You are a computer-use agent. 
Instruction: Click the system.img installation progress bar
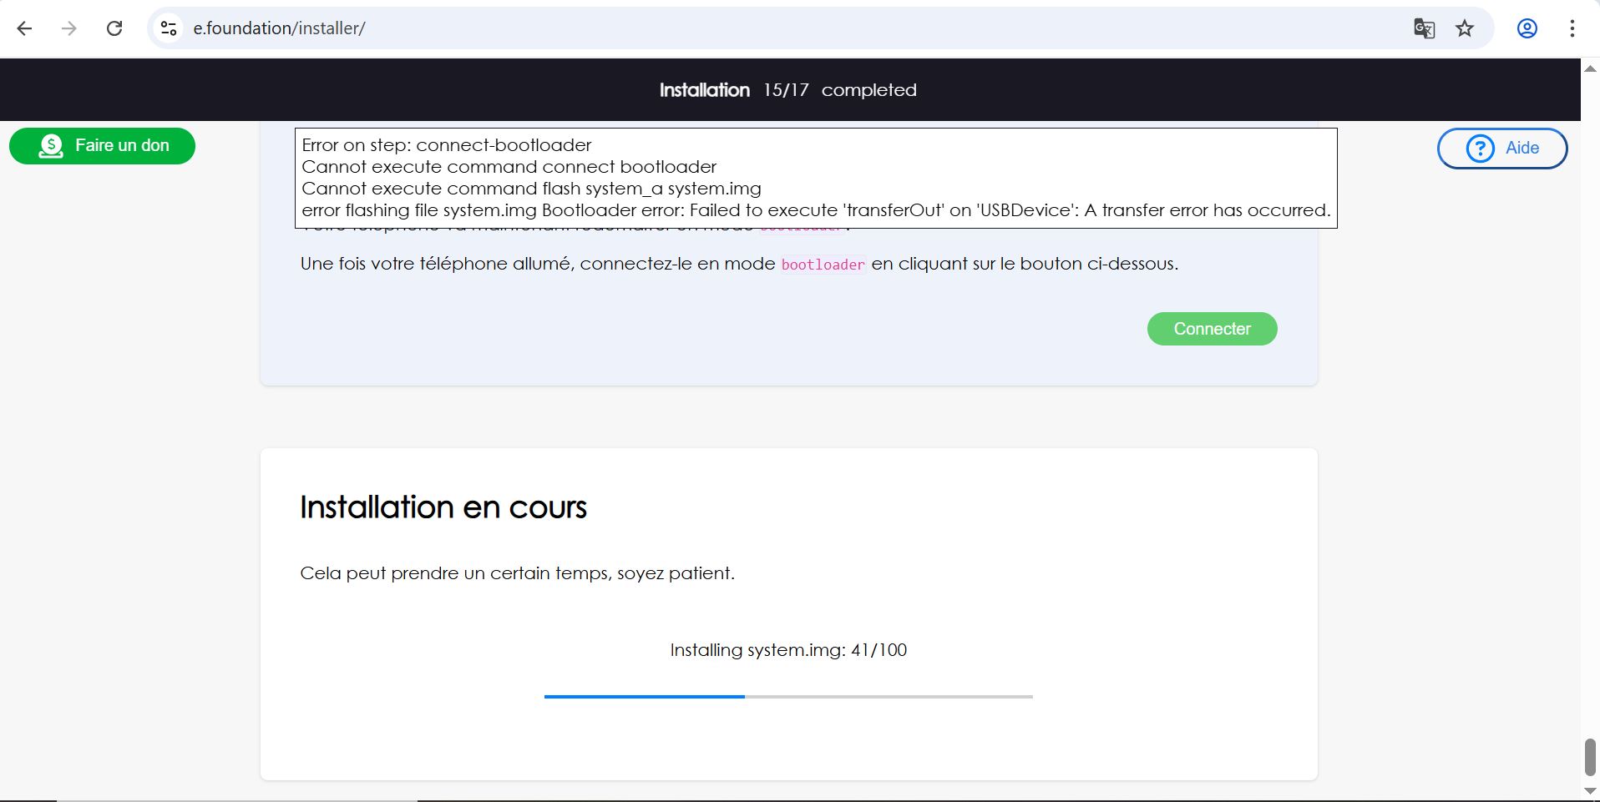(x=787, y=696)
